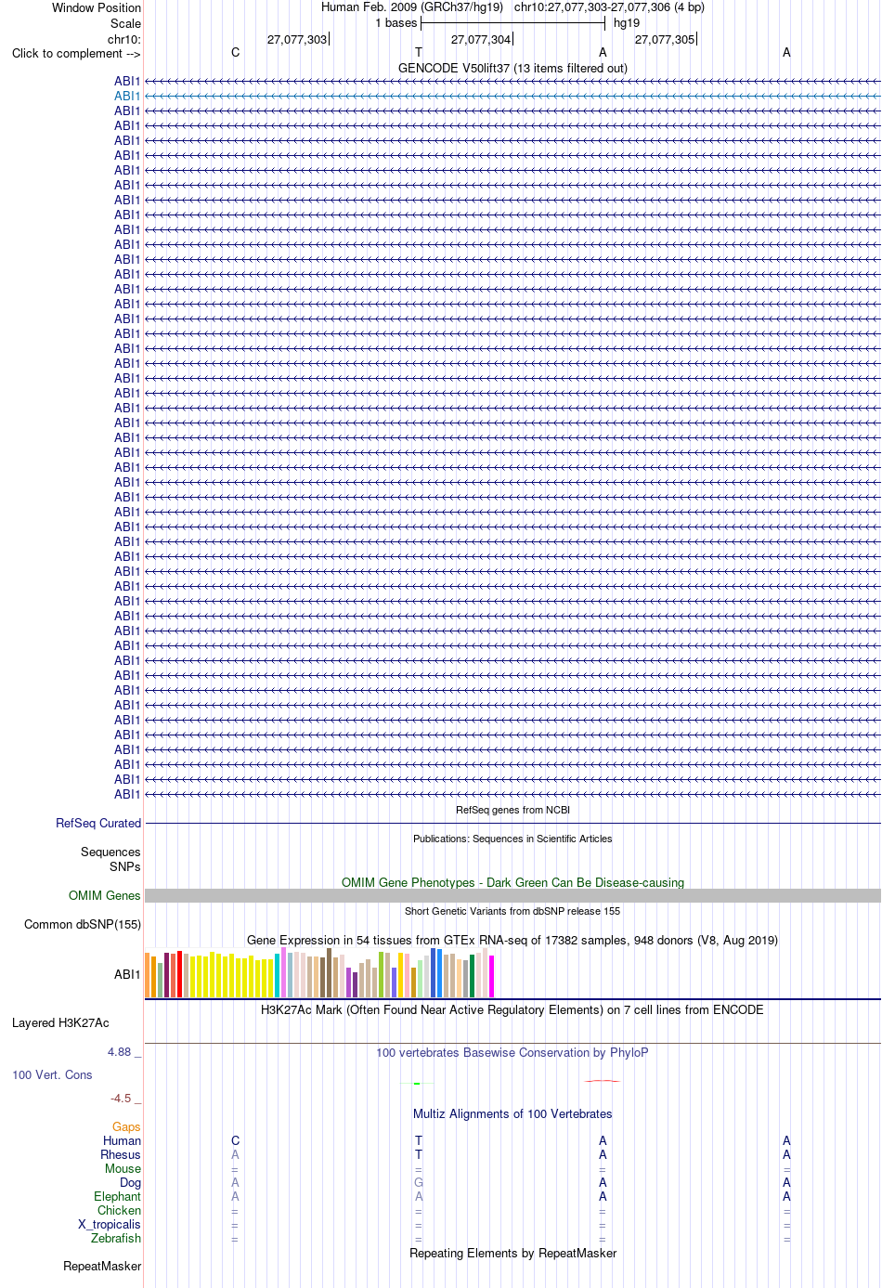Open GENCODE V50lift37 track title
This screenshot has height=1288, width=882.
(x=512, y=68)
